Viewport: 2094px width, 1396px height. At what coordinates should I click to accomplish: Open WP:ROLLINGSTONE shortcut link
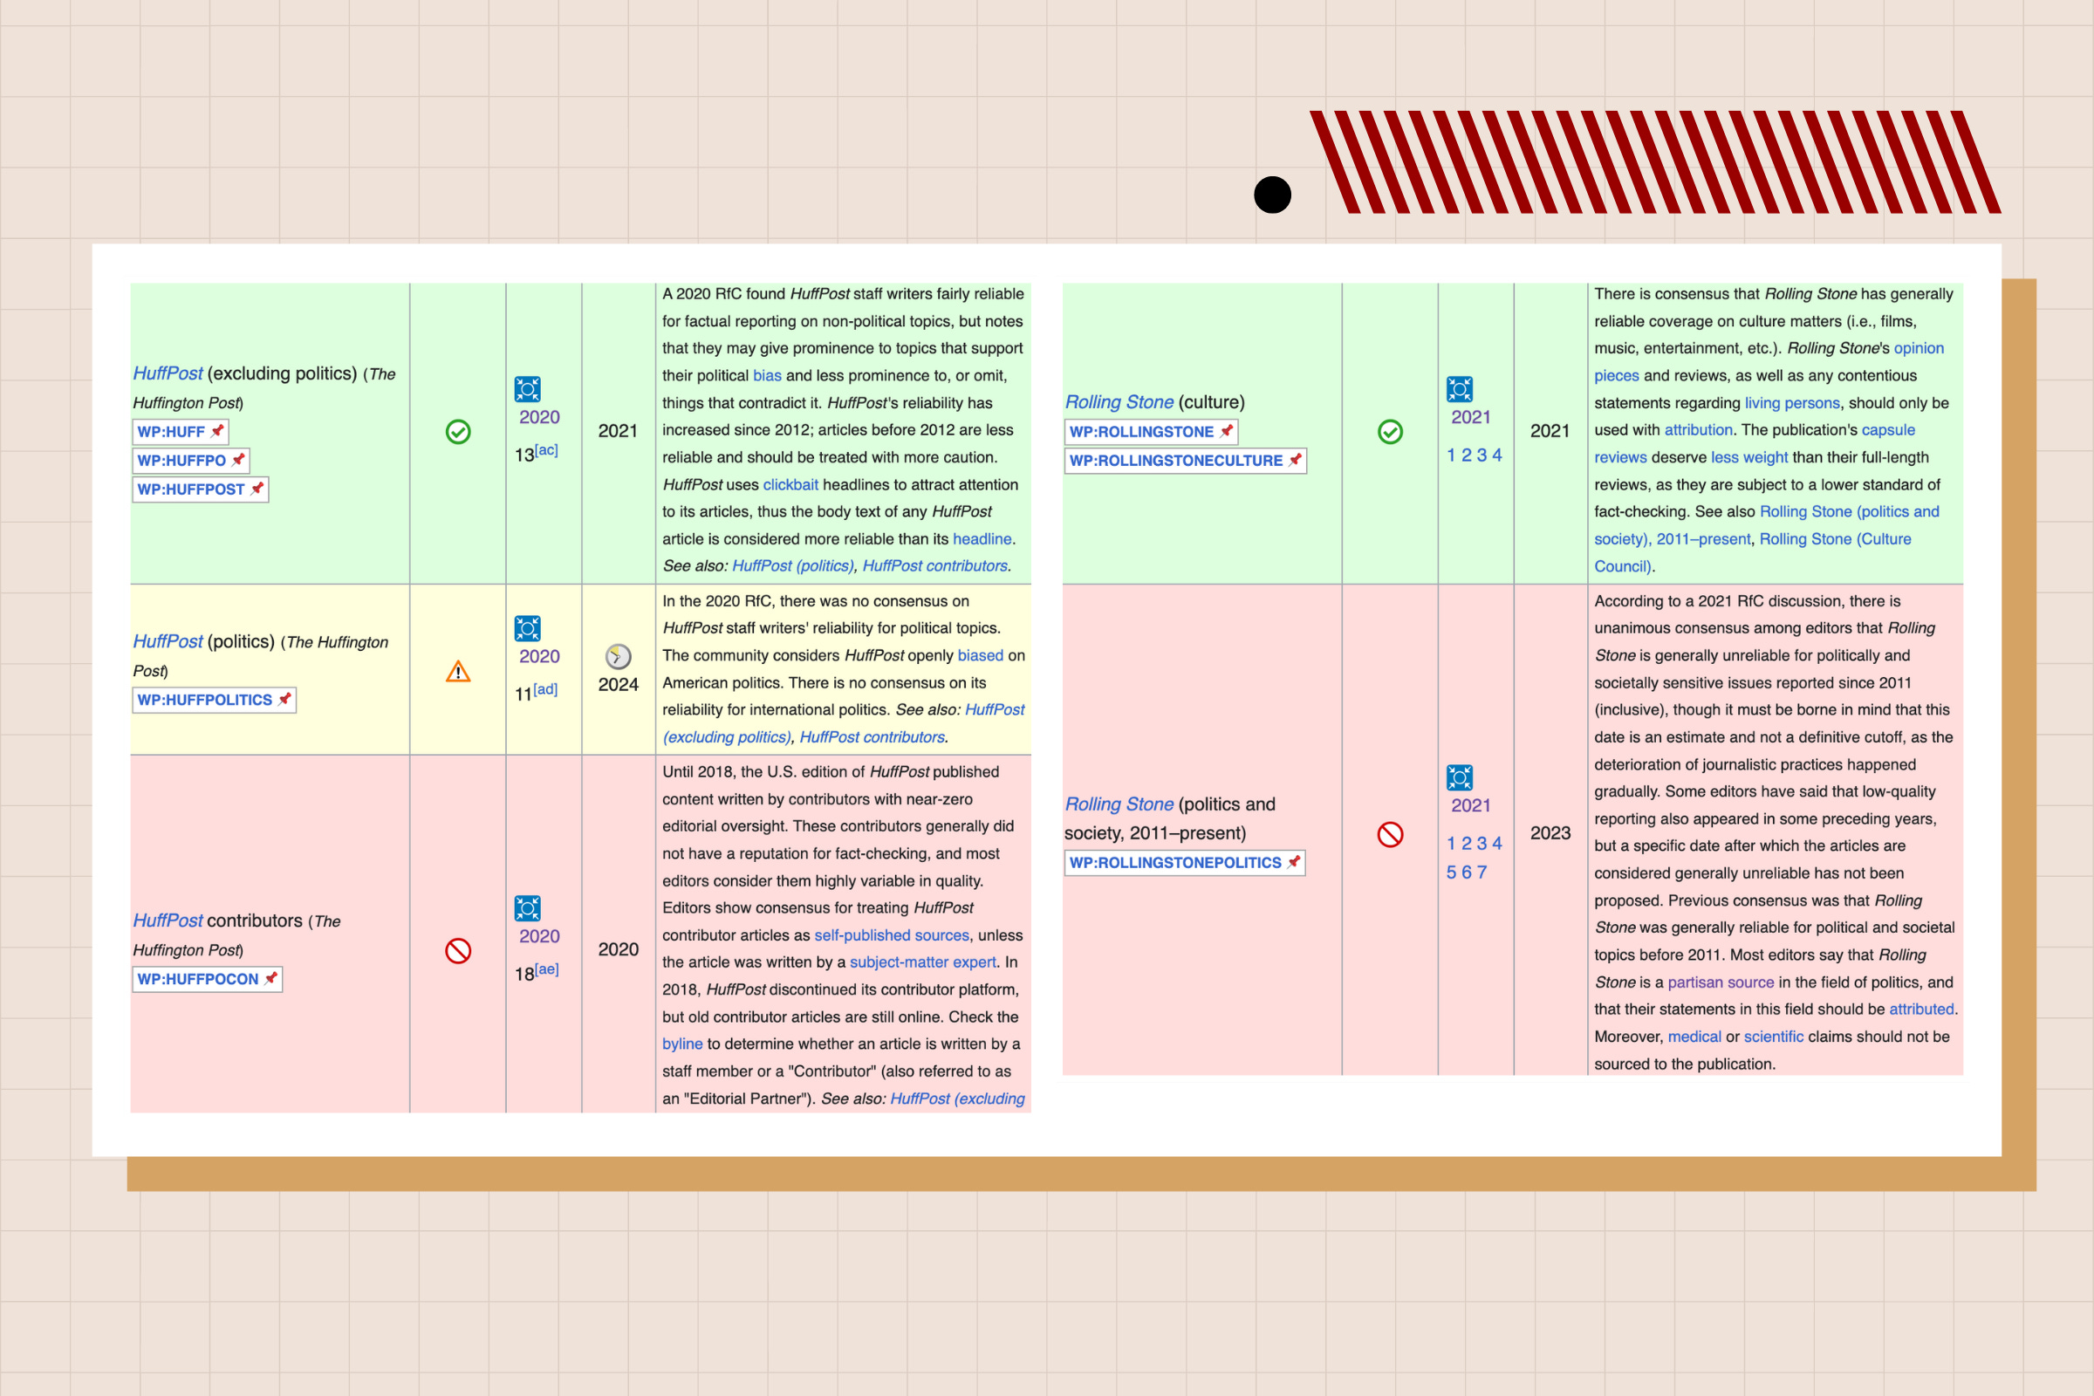point(1141,432)
